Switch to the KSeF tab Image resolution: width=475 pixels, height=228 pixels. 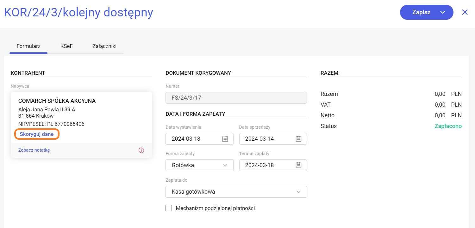pyautogui.click(x=66, y=46)
